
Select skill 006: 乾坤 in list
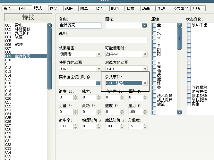[x=26, y=45]
